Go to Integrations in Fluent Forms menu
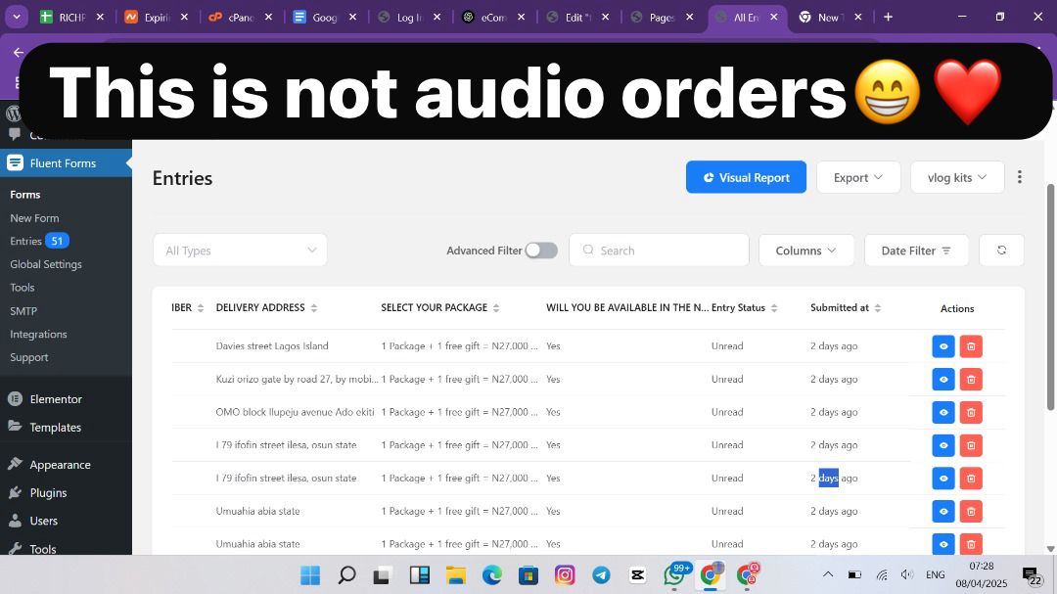1057x594 pixels. [x=38, y=334]
